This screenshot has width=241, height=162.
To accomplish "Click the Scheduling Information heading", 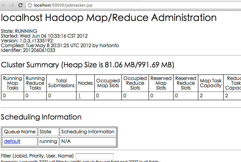I will [41, 117].
